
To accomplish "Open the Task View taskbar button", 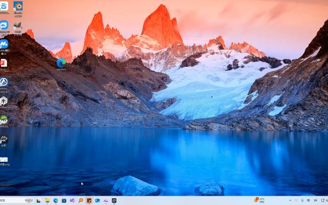I will coord(39,201).
